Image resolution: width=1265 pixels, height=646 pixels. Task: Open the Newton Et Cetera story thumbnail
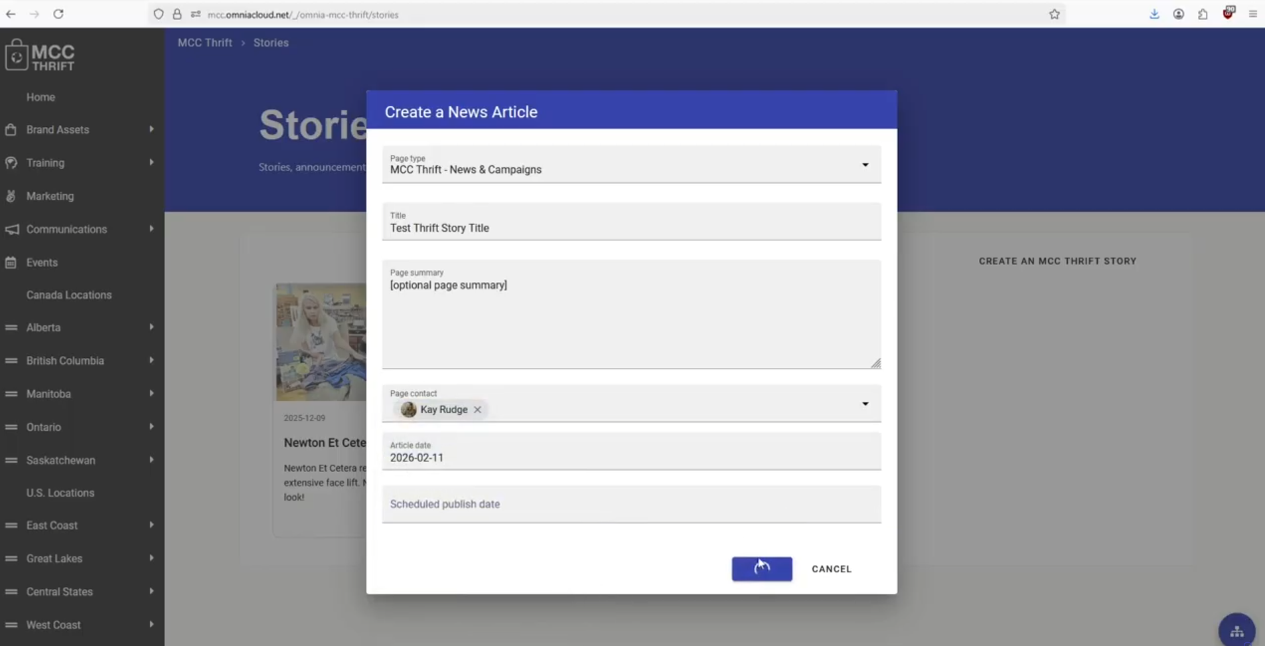pos(321,342)
